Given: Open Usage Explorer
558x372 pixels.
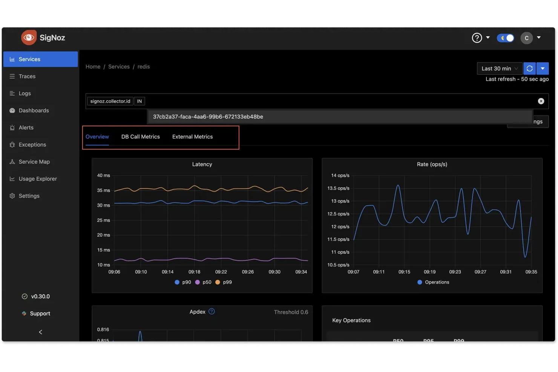Looking at the screenshot, I should pos(38,179).
